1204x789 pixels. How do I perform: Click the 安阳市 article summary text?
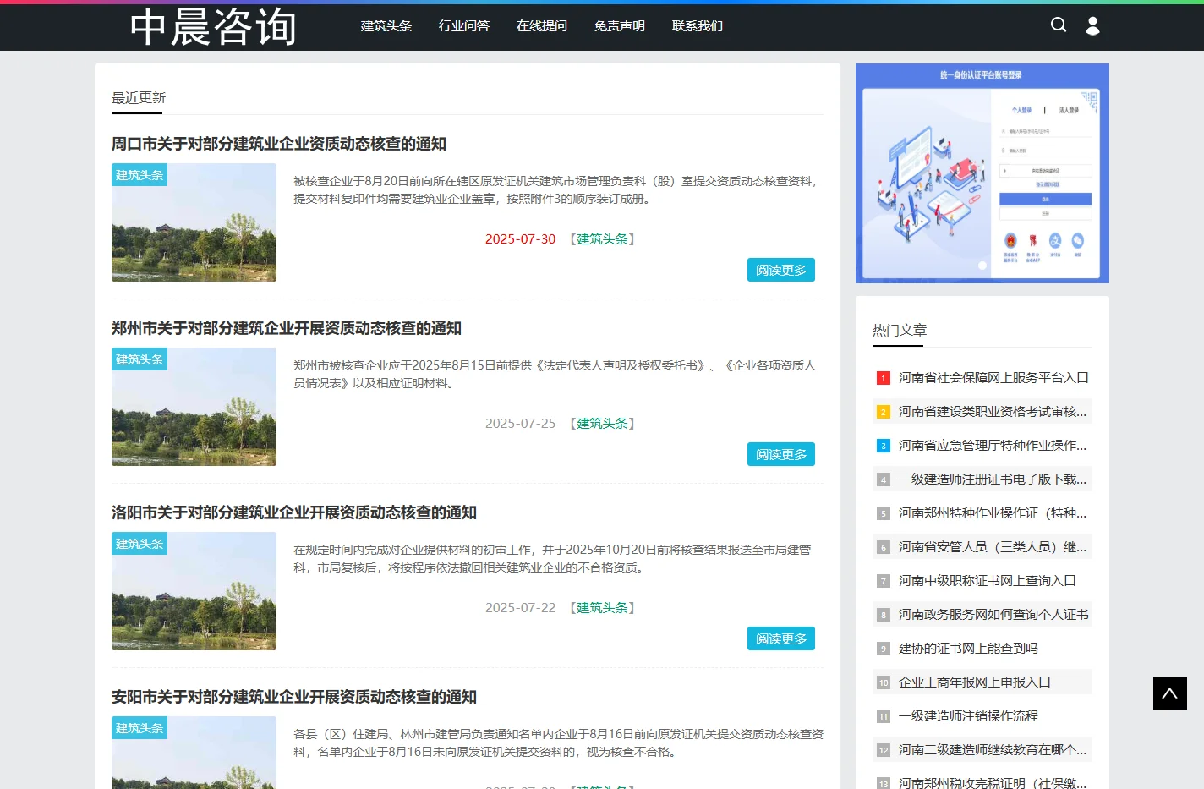(x=558, y=743)
